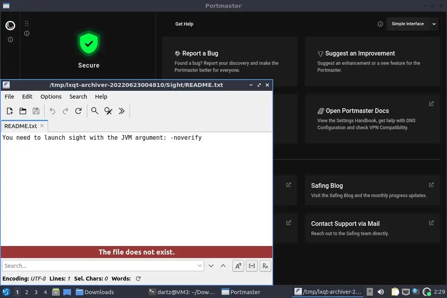Click the replace icon in toolbar
Viewport: 447px width, 298px height.
[108, 111]
